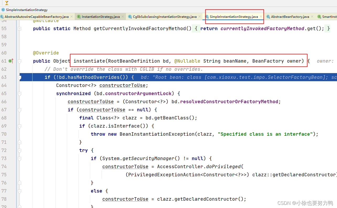
Task: Collapse the if block at line 67
Action: [19, 110]
